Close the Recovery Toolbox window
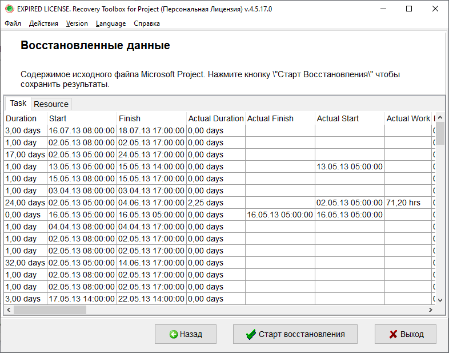Image resolution: width=449 pixels, height=353 pixels. [x=435, y=9]
